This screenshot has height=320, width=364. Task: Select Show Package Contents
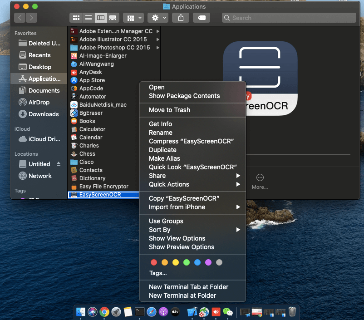click(x=184, y=96)
